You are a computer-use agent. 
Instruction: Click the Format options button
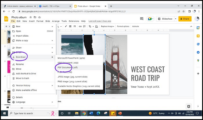[123, 26]
